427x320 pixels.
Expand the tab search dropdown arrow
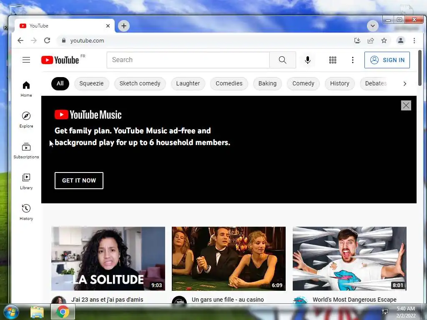[x=372, y=26]
